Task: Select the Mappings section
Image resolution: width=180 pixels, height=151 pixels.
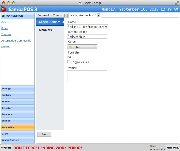Action: click(x=46, y=30)
